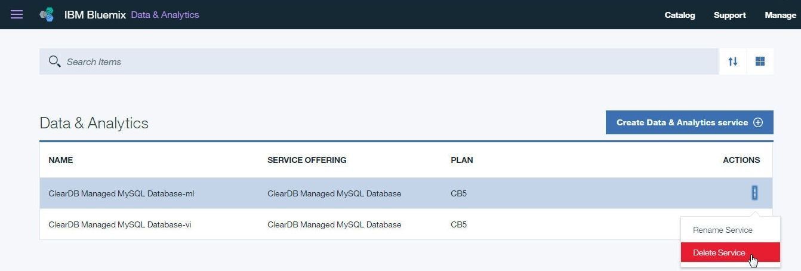Click the search magnifier icon
The width and height of the screenshot is (801, 271).
pos(54,61)
